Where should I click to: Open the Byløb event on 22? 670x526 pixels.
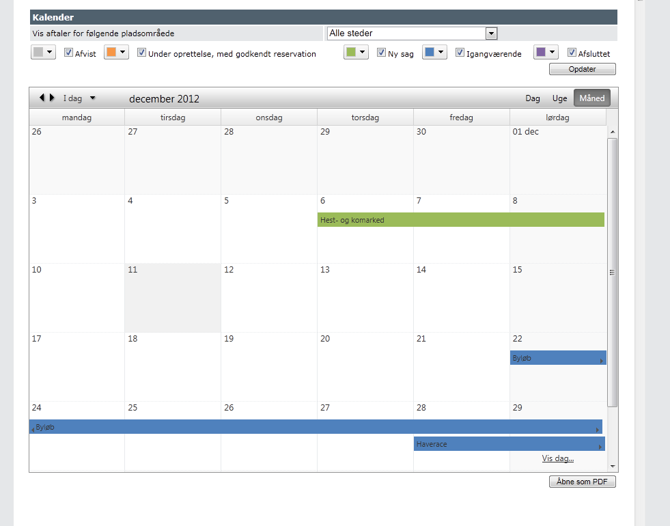(x=557, y=358)
